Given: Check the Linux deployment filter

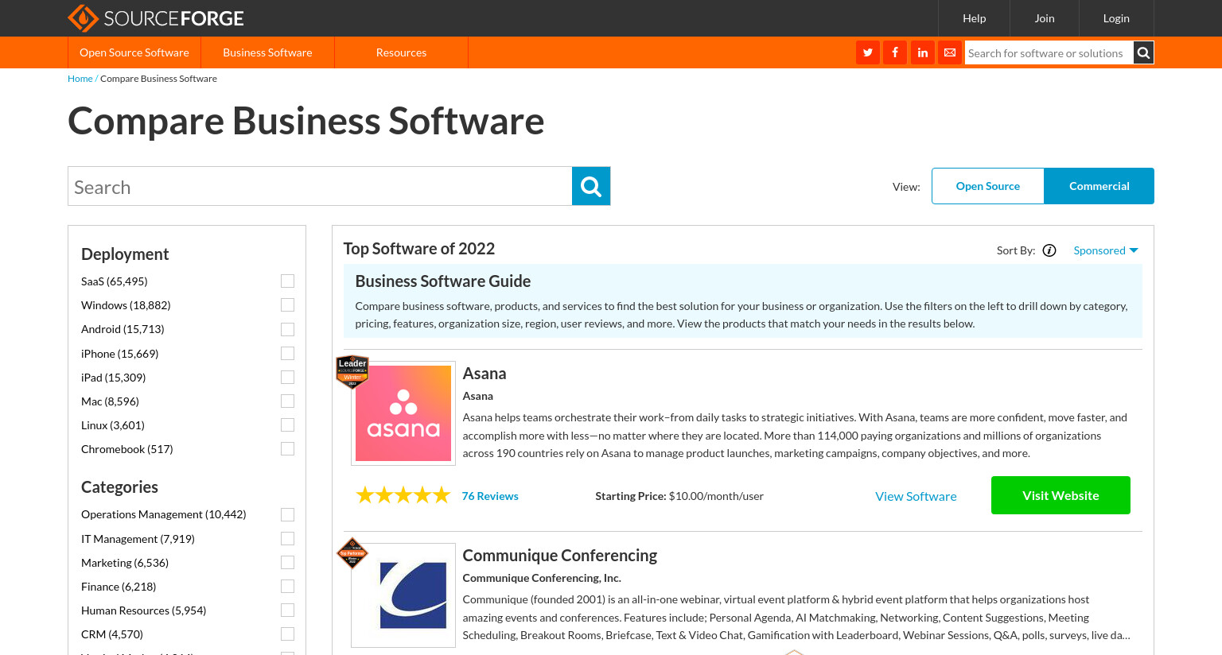Looking at the screenshot, I should [x=287, y=424].
